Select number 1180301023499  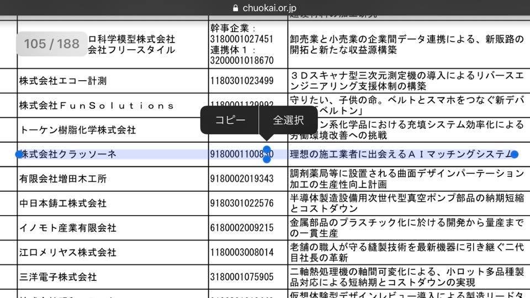click(x=242, y=81)
